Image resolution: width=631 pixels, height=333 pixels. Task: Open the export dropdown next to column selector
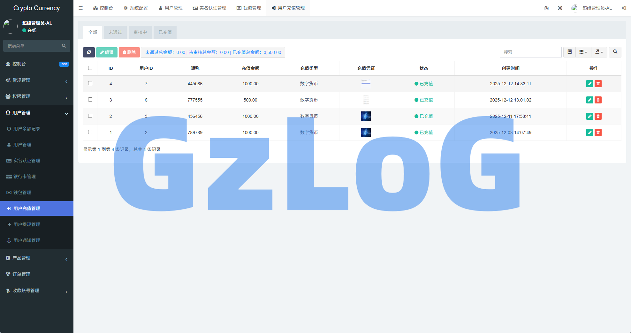tap(599, 52)
